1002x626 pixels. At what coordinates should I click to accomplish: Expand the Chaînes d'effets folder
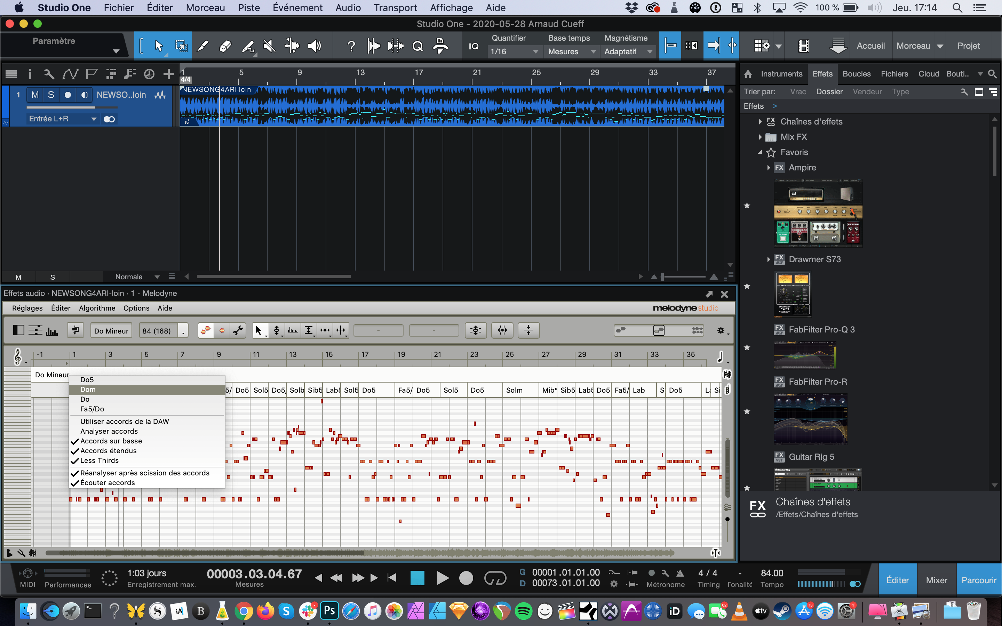click(760, 122)
